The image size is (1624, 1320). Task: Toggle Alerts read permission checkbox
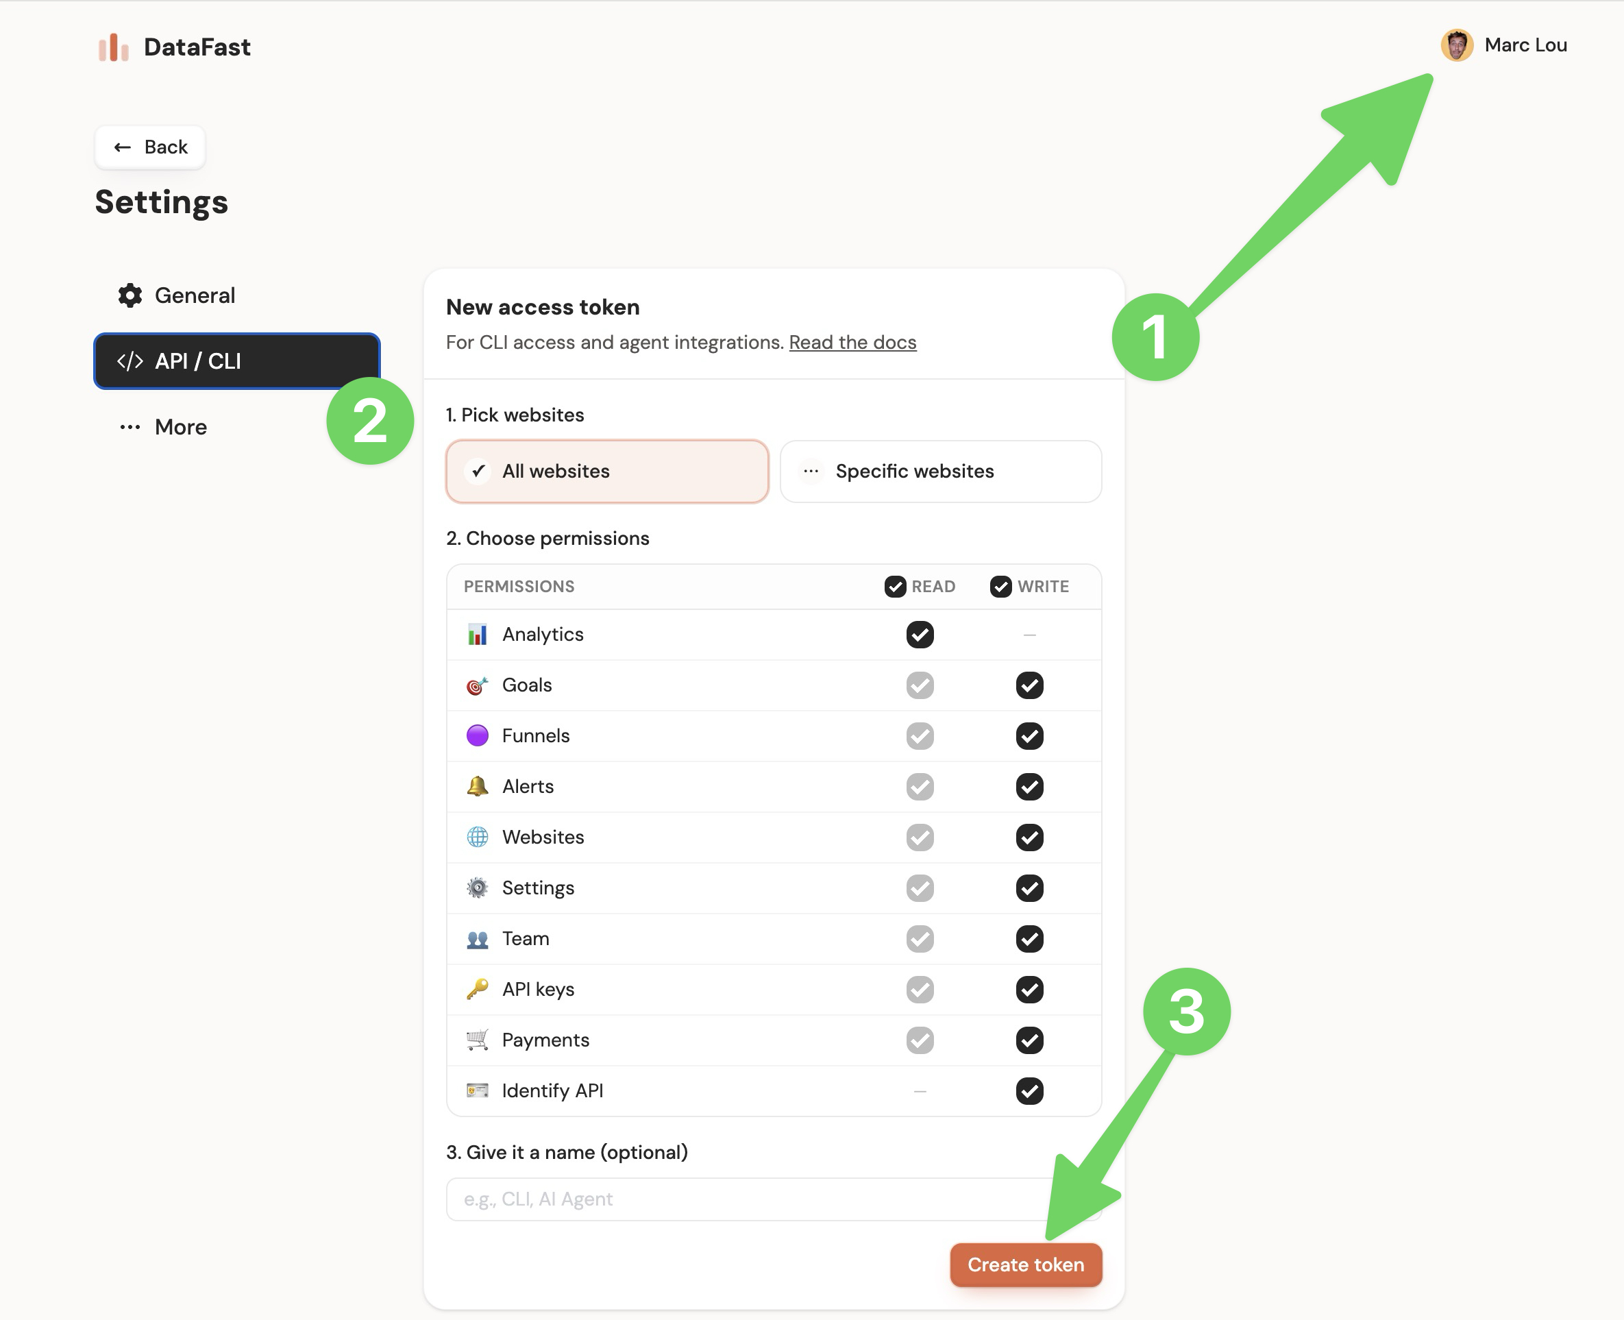pos(920,786)
